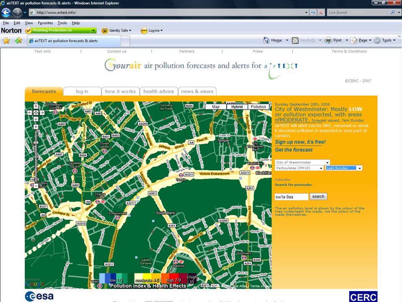
Task: Click the CERC logo
Action: pyautogui.click(x=363, y=297)
